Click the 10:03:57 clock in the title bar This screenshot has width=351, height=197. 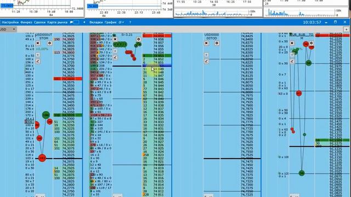(312, 22)
